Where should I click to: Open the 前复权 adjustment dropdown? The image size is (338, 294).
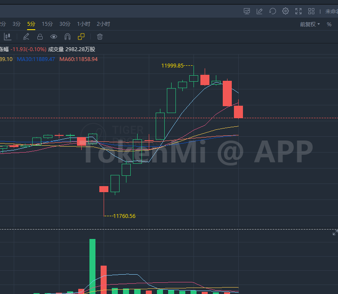tap(310, 24)
